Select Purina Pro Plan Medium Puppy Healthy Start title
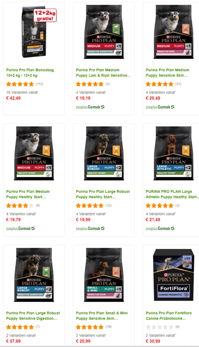The width and height of the screenshot is (199, 347). (x=28, y=194)
